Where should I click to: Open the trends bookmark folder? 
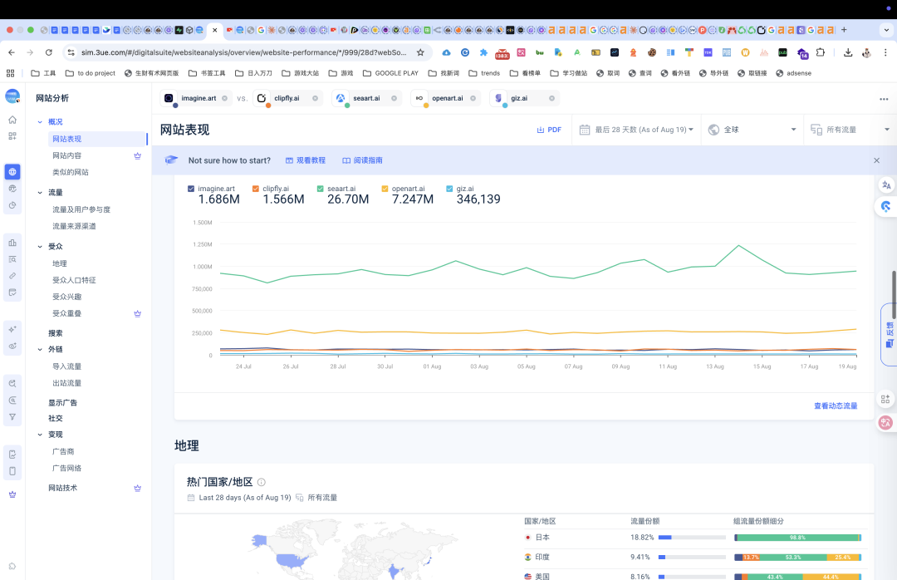tap(484, 73)
